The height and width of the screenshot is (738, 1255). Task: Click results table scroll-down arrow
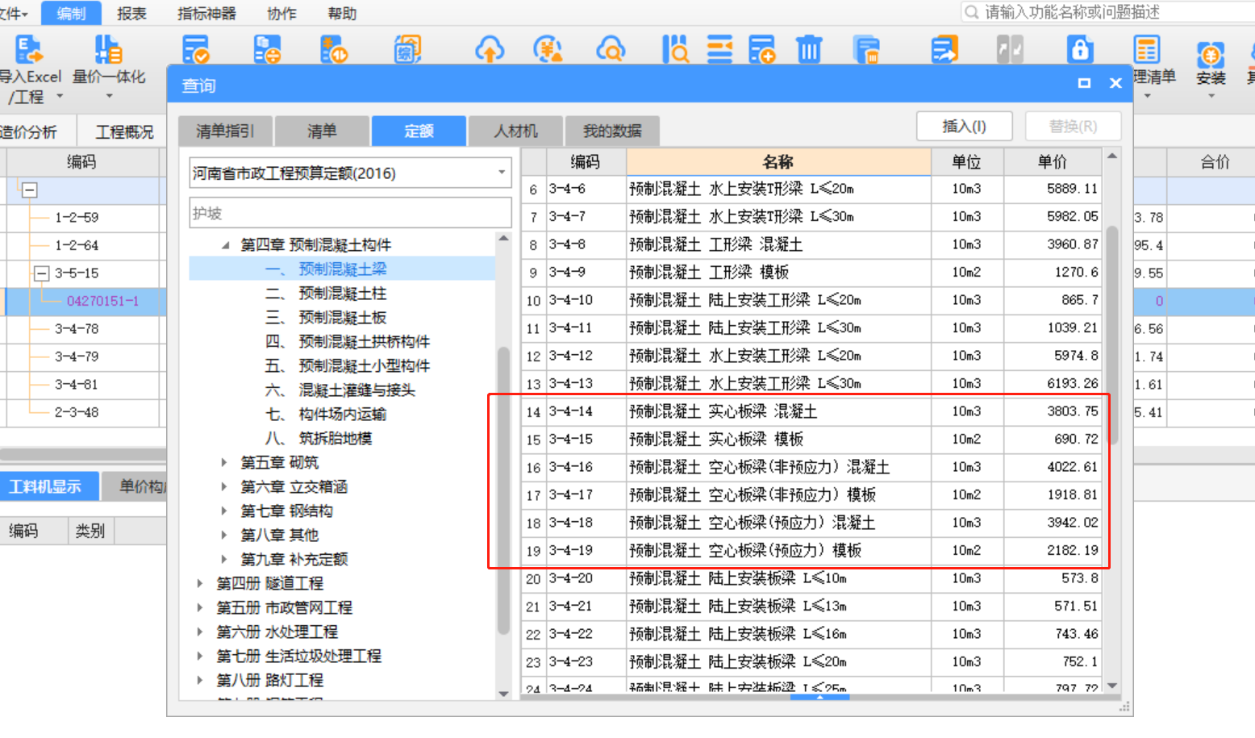coord(1112,686)
